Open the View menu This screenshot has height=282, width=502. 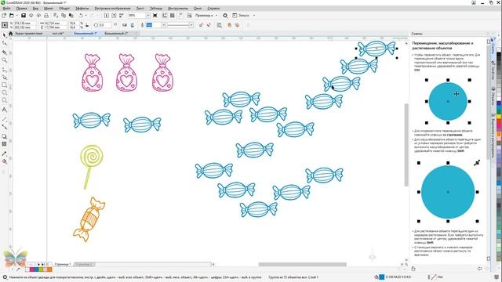tap(36, 8)
